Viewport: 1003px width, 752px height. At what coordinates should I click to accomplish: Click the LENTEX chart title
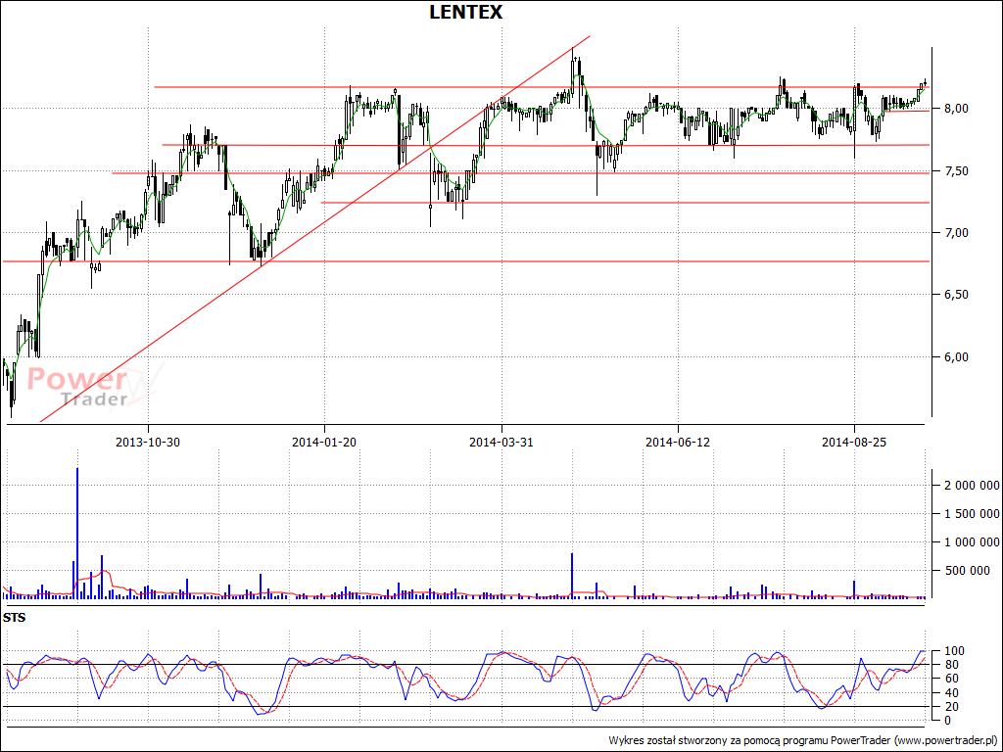point(465,12)
